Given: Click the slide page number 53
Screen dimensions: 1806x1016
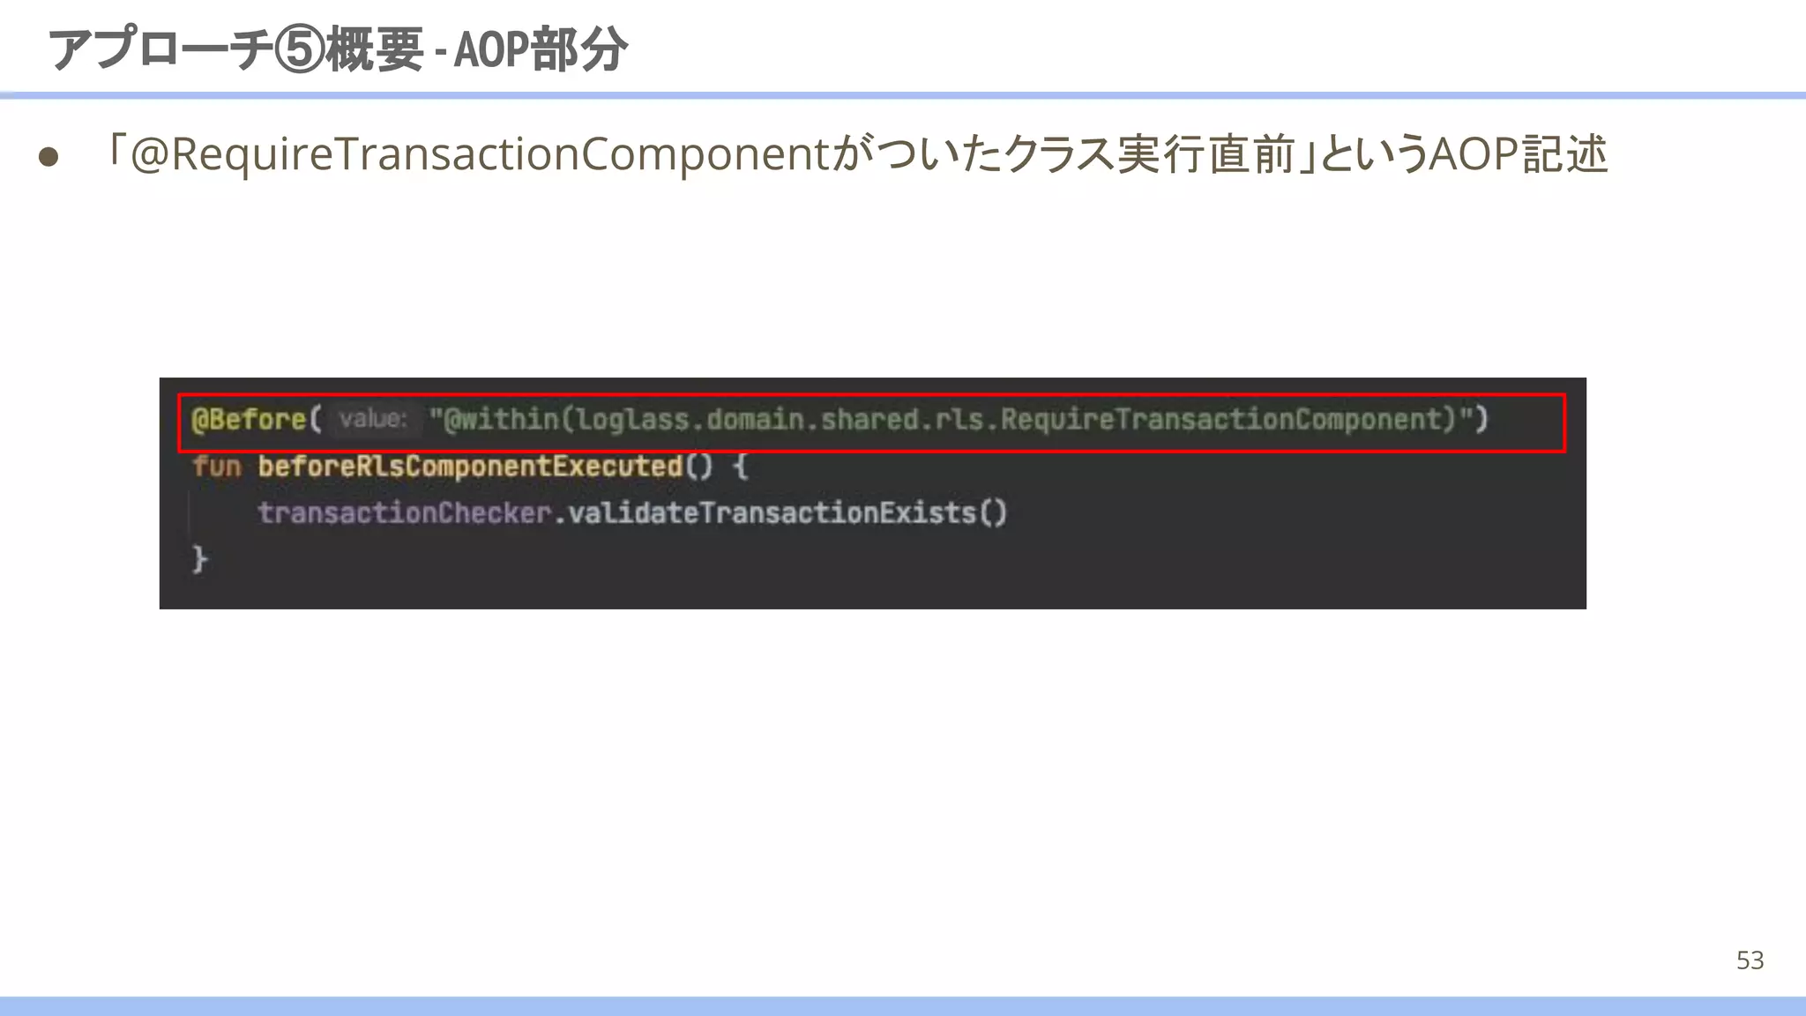Looking at the screenshot, I should point(1750,960).
